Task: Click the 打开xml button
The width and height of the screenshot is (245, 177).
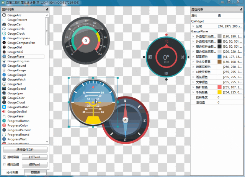Action: tap(34, 157)
